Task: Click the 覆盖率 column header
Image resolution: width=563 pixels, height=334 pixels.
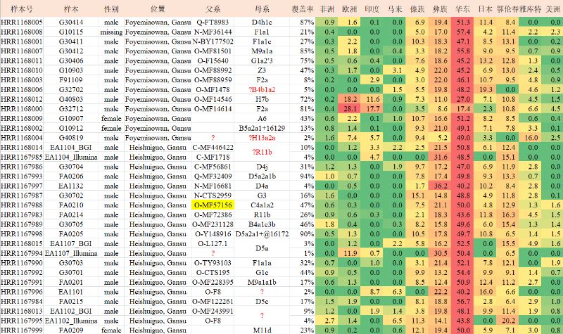Action: tap(303, 9)
